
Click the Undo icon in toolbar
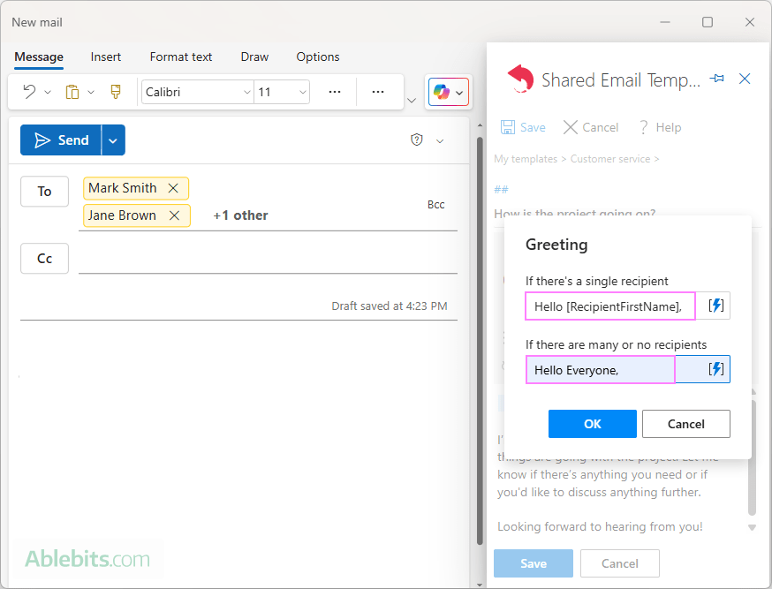[x=29, y=92]
